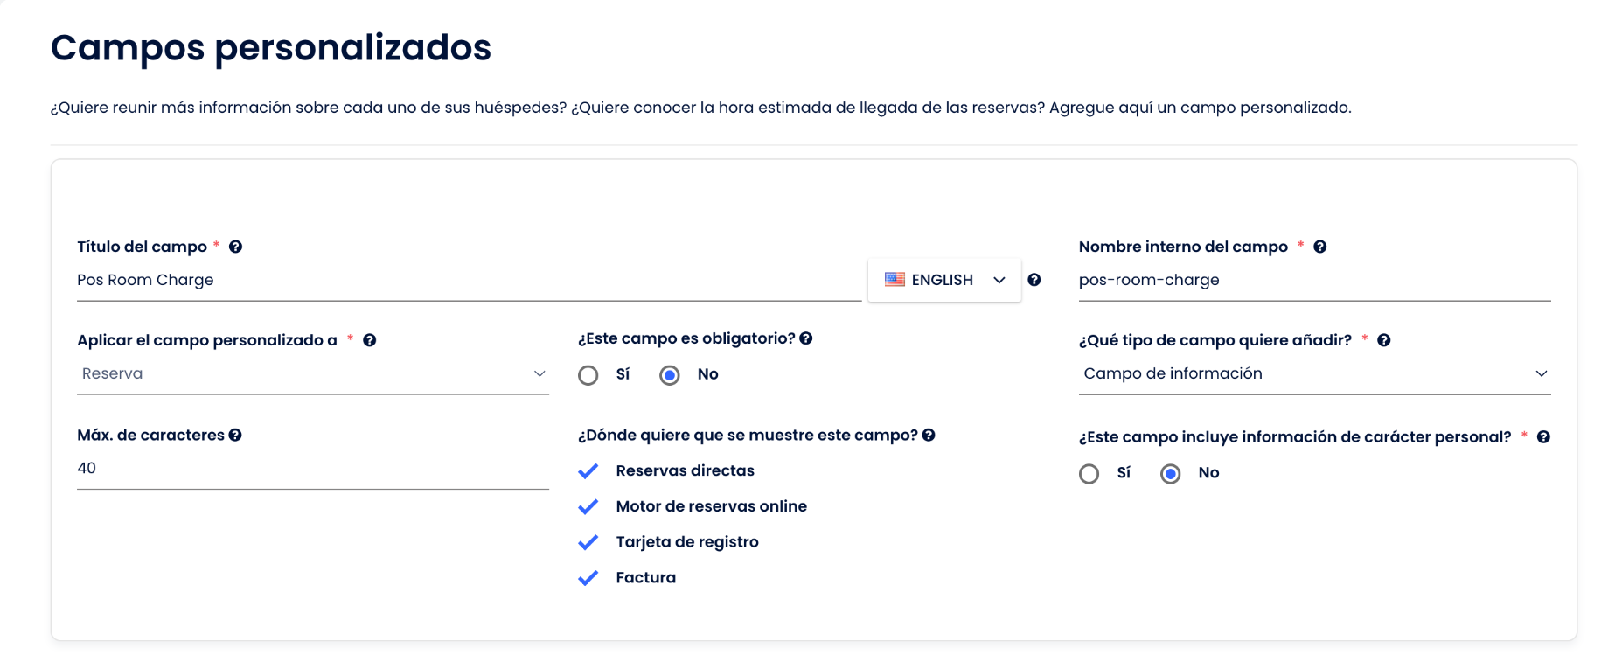Click the Motor de reservas online label
Viewport: 1622px width, 655px height.
tap(712, 506)
